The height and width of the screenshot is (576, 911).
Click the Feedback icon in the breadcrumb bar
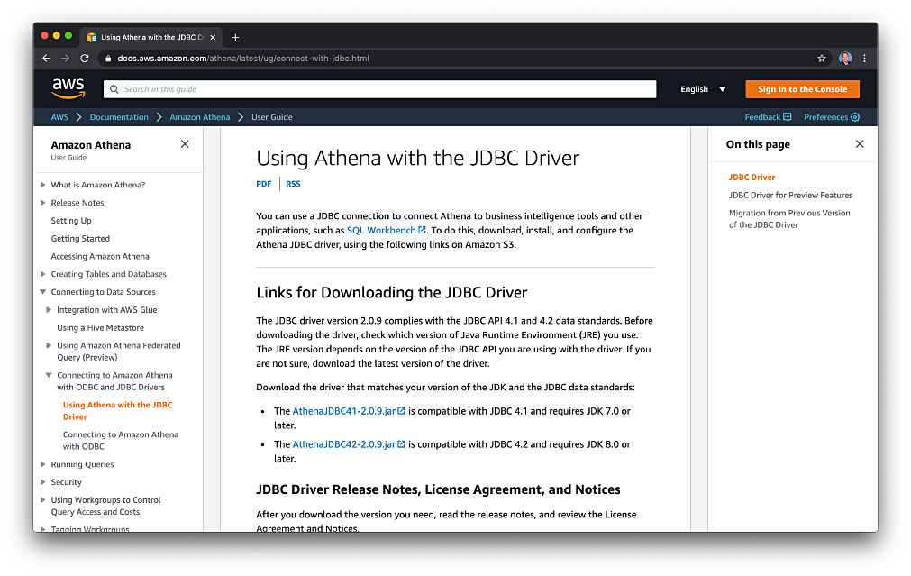784,116
